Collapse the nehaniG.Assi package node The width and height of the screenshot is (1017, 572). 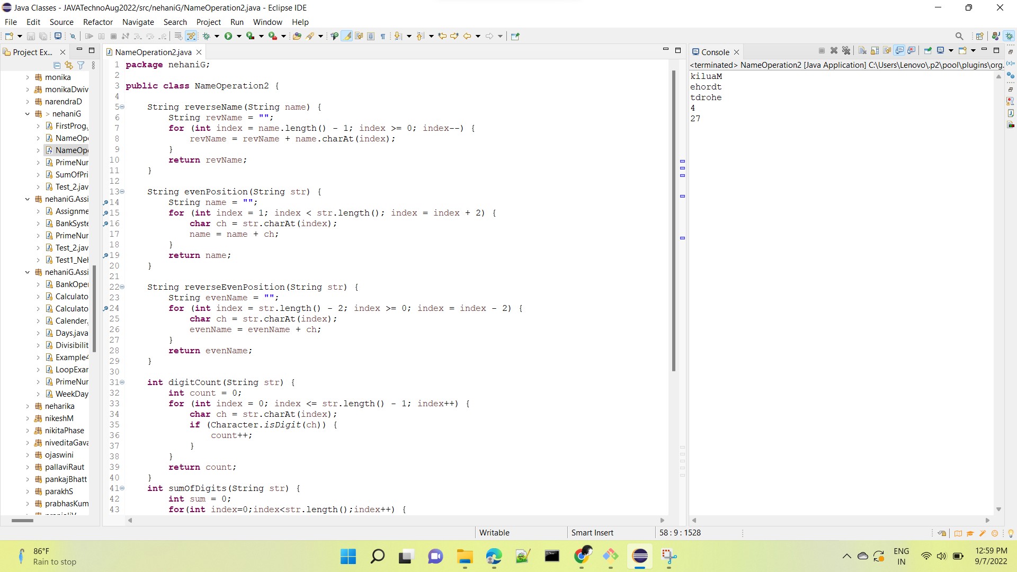pos(28,199)
